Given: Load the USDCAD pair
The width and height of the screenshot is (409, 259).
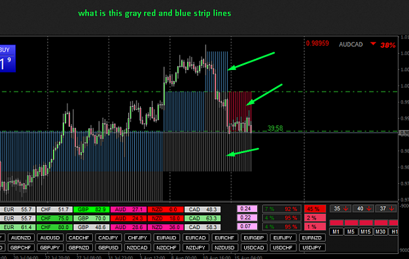Looking at the screenshot, I should (254, 247).
